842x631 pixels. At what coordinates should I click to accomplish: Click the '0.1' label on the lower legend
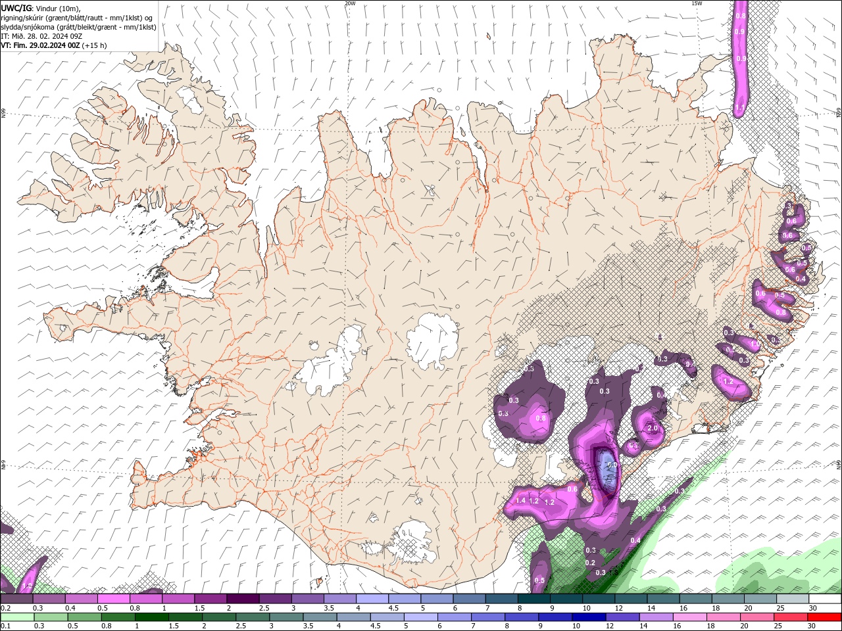tap(5, 626)
